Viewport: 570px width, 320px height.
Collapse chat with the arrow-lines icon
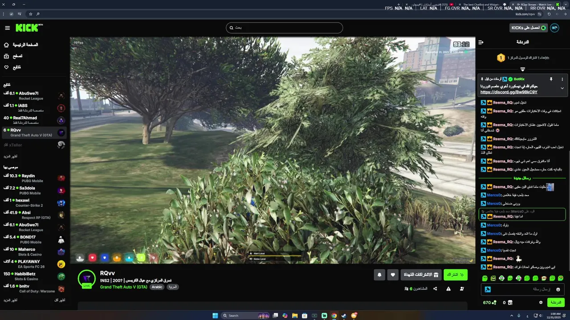[x=481, y=42]
